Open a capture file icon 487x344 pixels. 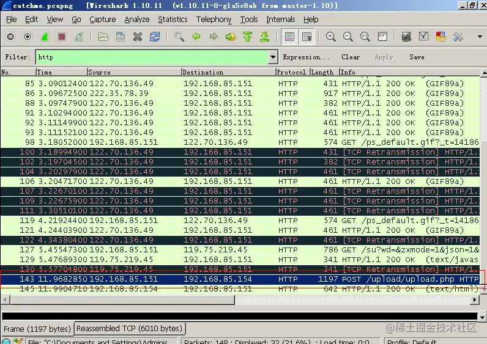(103, 37)
